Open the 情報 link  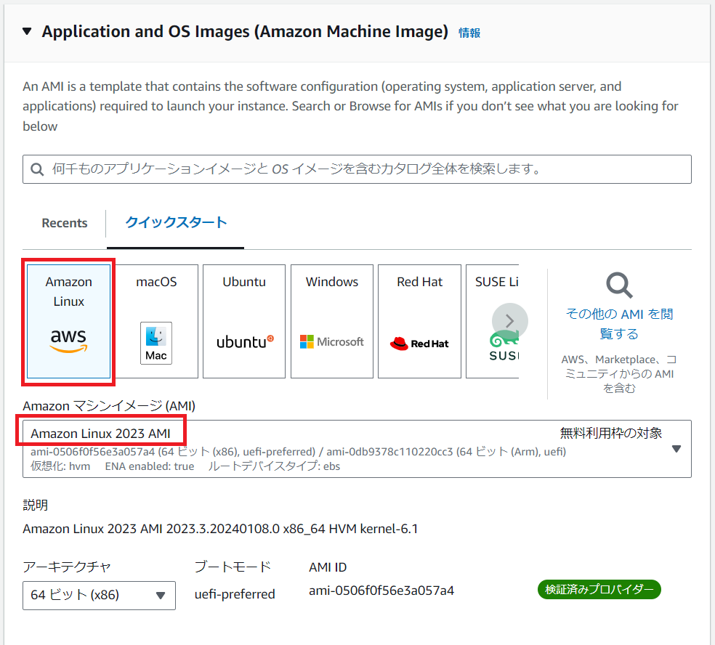(x=468, y=33)
